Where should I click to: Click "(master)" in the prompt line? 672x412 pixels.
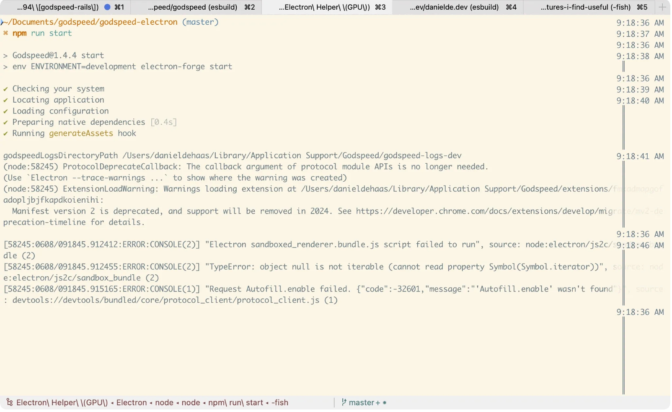coord(200,22)
